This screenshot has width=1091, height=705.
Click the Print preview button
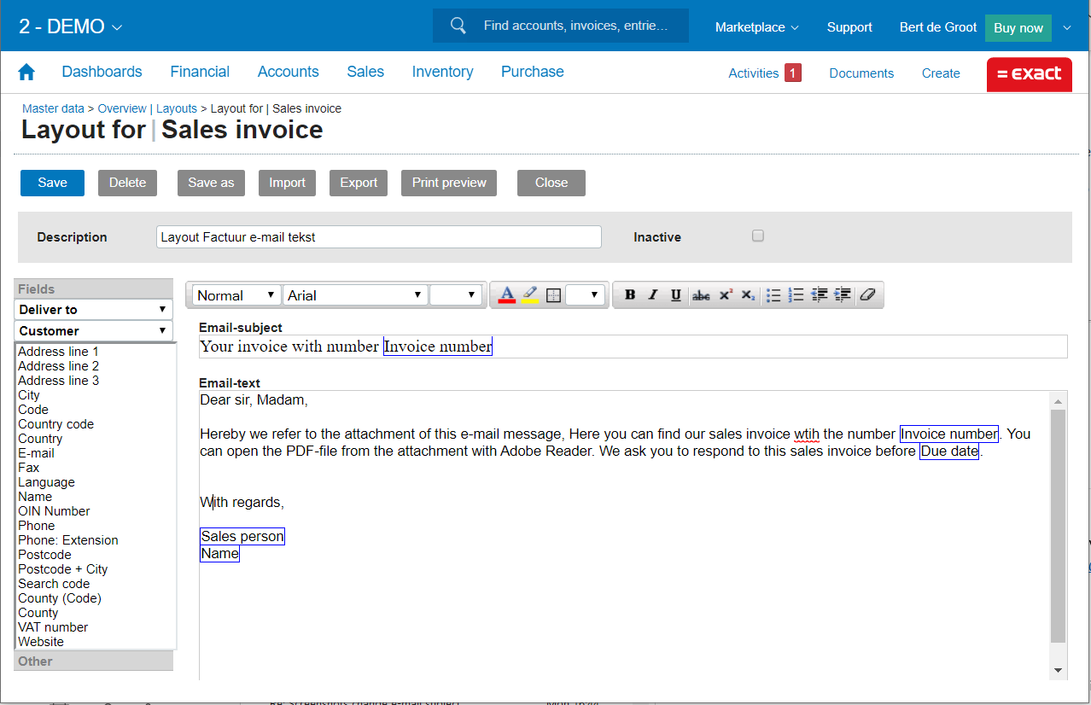[x=449, y=183]
